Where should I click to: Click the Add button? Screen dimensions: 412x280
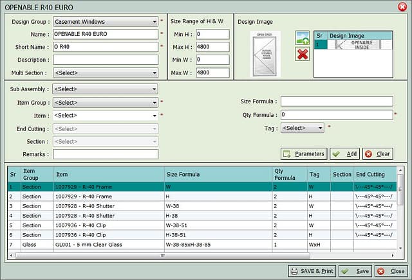point(344,154)
